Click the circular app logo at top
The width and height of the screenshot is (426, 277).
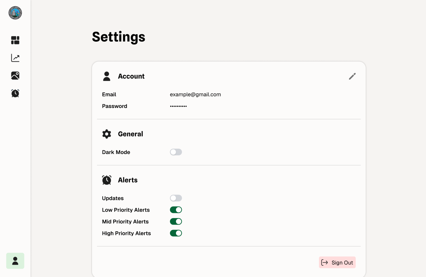pyautogui.click(x=15, y=13)
